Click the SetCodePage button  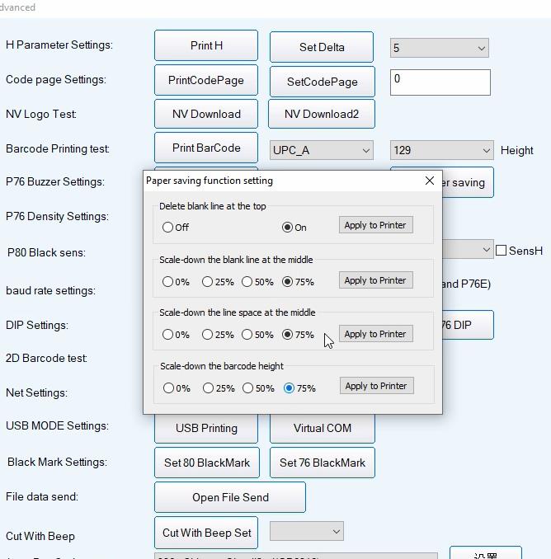[x=323, y=82]
